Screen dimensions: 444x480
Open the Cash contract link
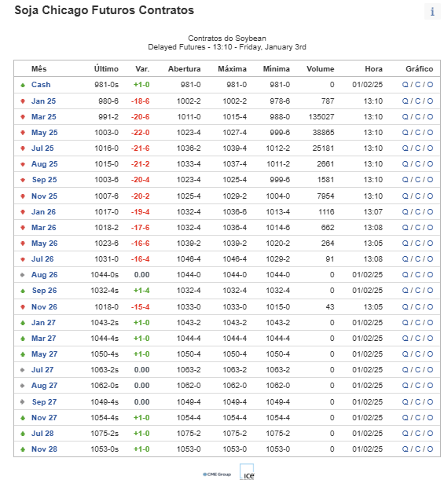[41, 85]
